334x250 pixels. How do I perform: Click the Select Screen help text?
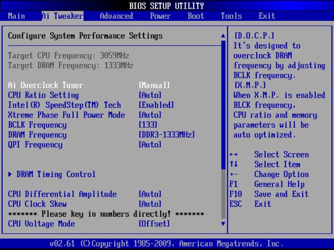coord(281,155)
